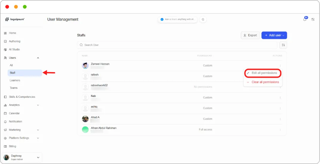Open the notifications bell icon
The width and height of the screenshot is (320, 164).
[305, 19]
